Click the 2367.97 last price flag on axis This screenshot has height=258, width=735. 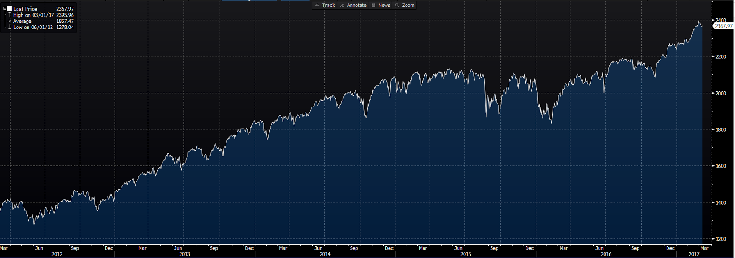pyautogui.click(x=723, y=26)
